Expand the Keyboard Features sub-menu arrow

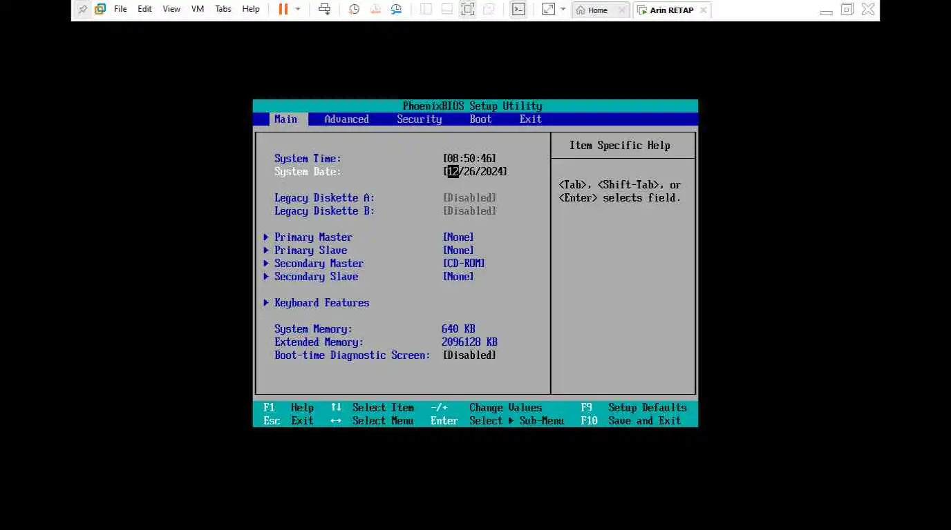click(266, 303)
